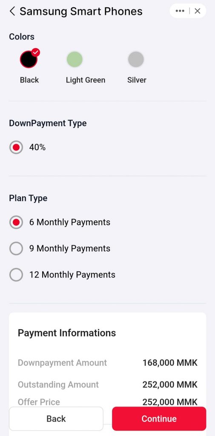Tap the Back button at bottom
Viewport: 215px width, 436px height.
[x=56, y=419]
